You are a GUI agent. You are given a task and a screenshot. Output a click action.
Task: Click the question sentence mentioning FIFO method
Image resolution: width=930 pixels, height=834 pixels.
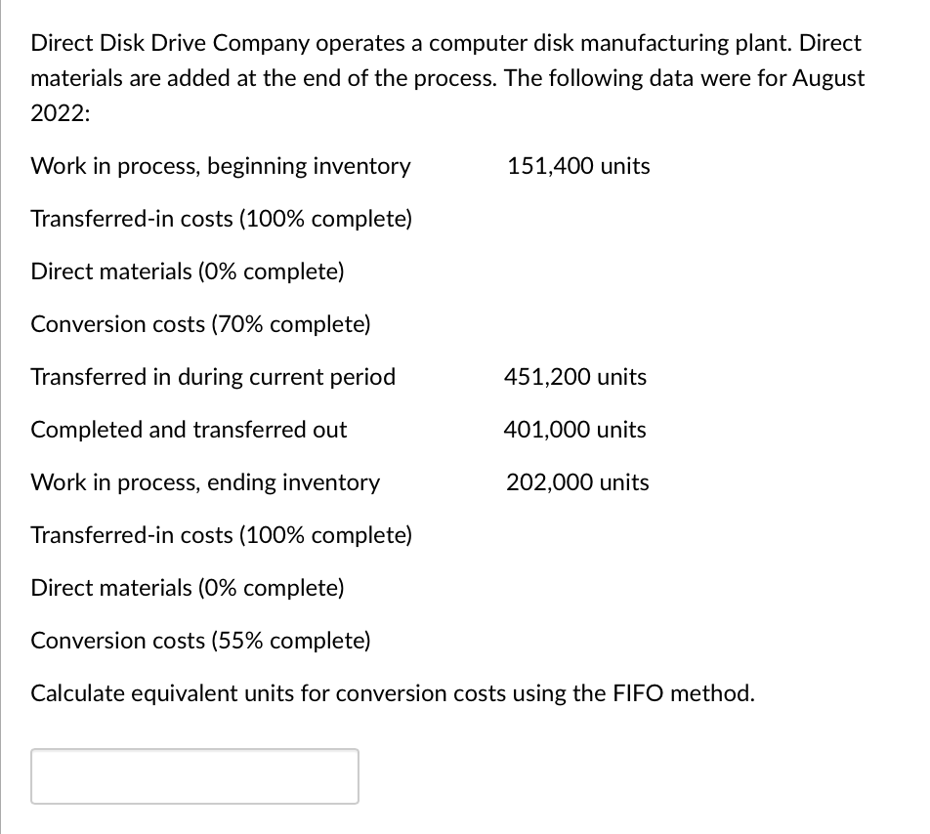pos(392,693)
